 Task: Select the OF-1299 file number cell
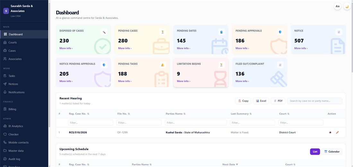(x=123, y=133)
